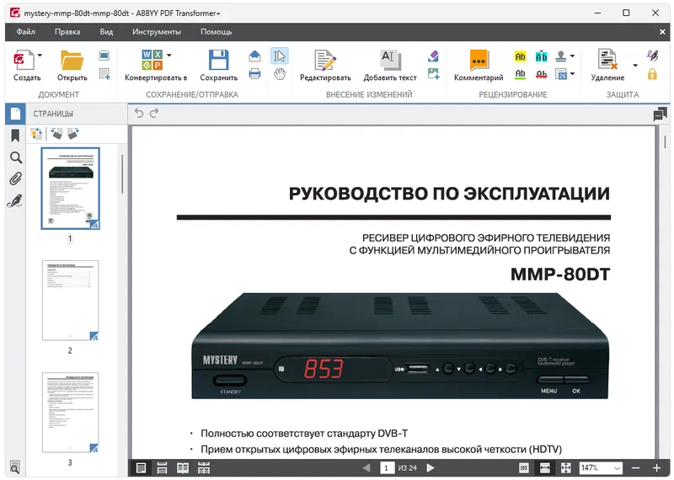Switch to two-page view mode
Viewport: 674px width, 480px height.
click(183, 467)
